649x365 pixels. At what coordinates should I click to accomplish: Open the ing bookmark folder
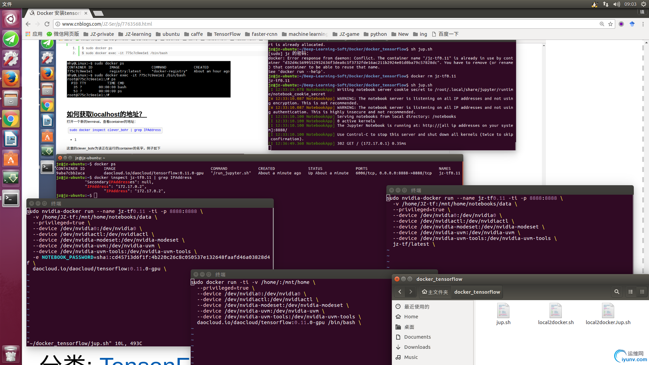point(420,34)
